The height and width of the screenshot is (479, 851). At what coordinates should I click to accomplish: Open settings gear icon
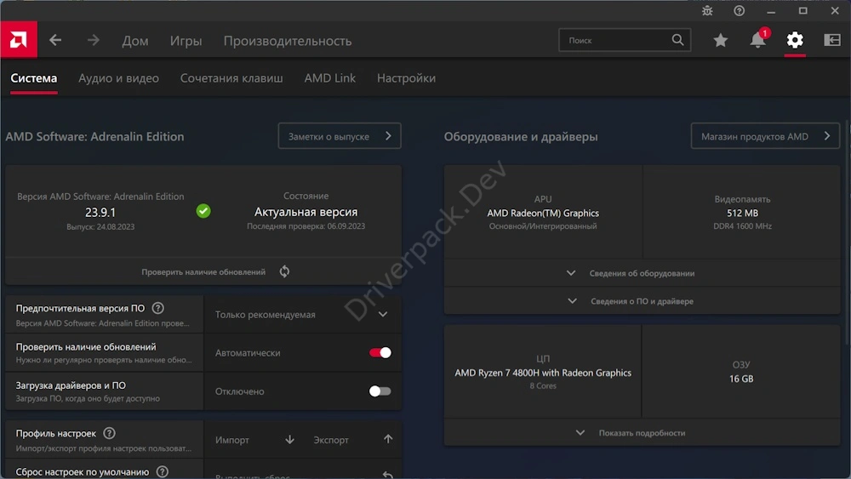(x=795, y=40)
